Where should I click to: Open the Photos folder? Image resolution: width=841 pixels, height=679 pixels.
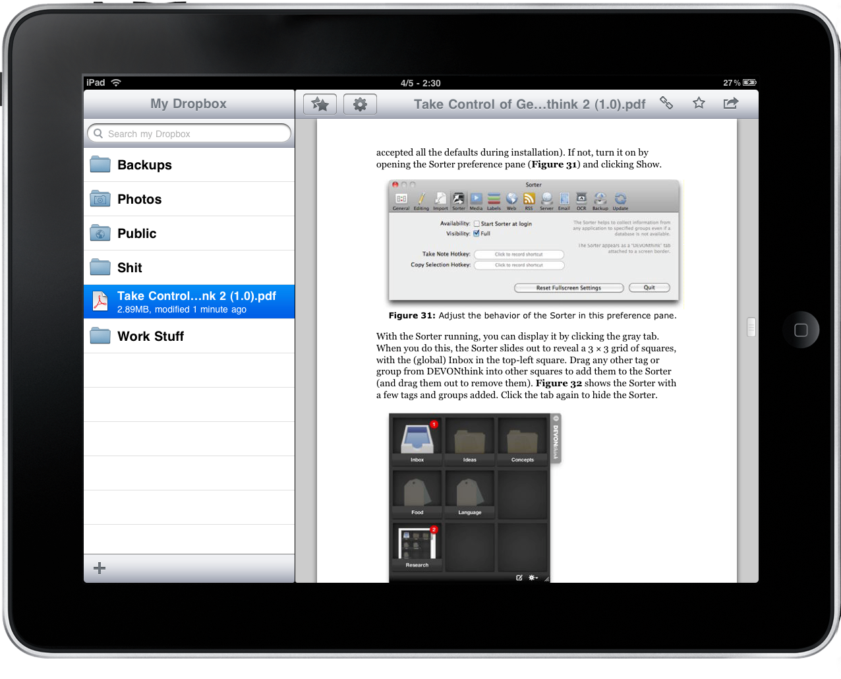click(189, 199)
